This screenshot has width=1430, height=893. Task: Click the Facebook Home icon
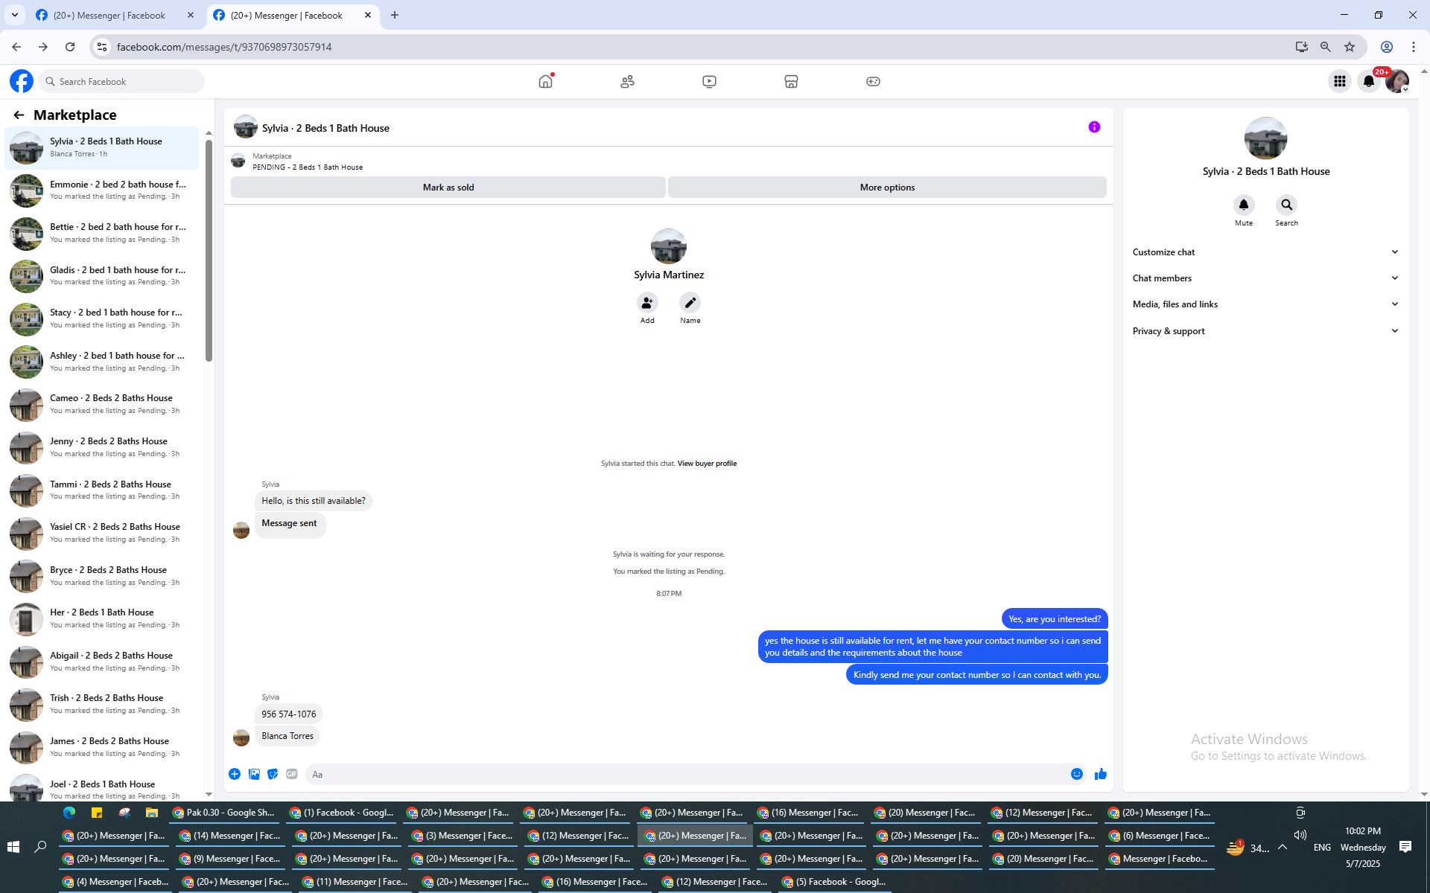tap(545, 82)
